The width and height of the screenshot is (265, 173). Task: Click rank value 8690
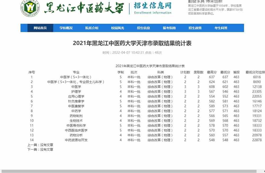[257, 82]
